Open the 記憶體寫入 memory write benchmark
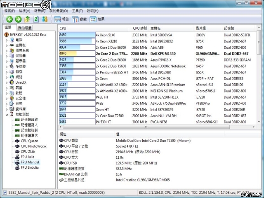Viewport: 264px width, 198px height. 26,125
